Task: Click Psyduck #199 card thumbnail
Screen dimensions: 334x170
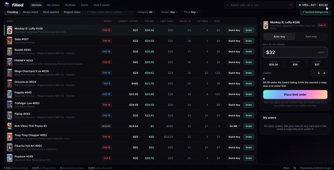Action: 10,158
